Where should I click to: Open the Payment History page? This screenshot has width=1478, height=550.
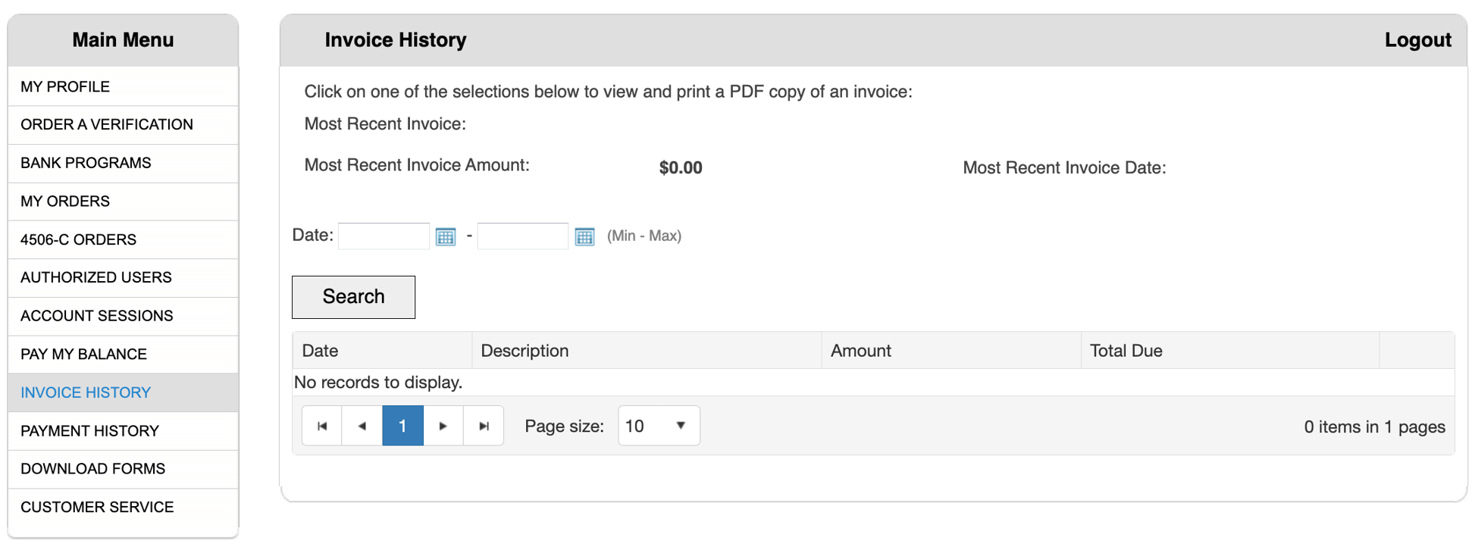[89, 431]
